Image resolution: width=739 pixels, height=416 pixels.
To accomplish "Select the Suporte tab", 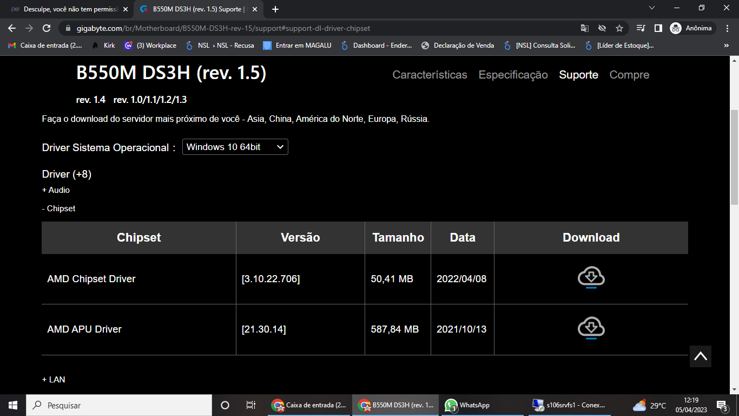I will tap(579, 75).
